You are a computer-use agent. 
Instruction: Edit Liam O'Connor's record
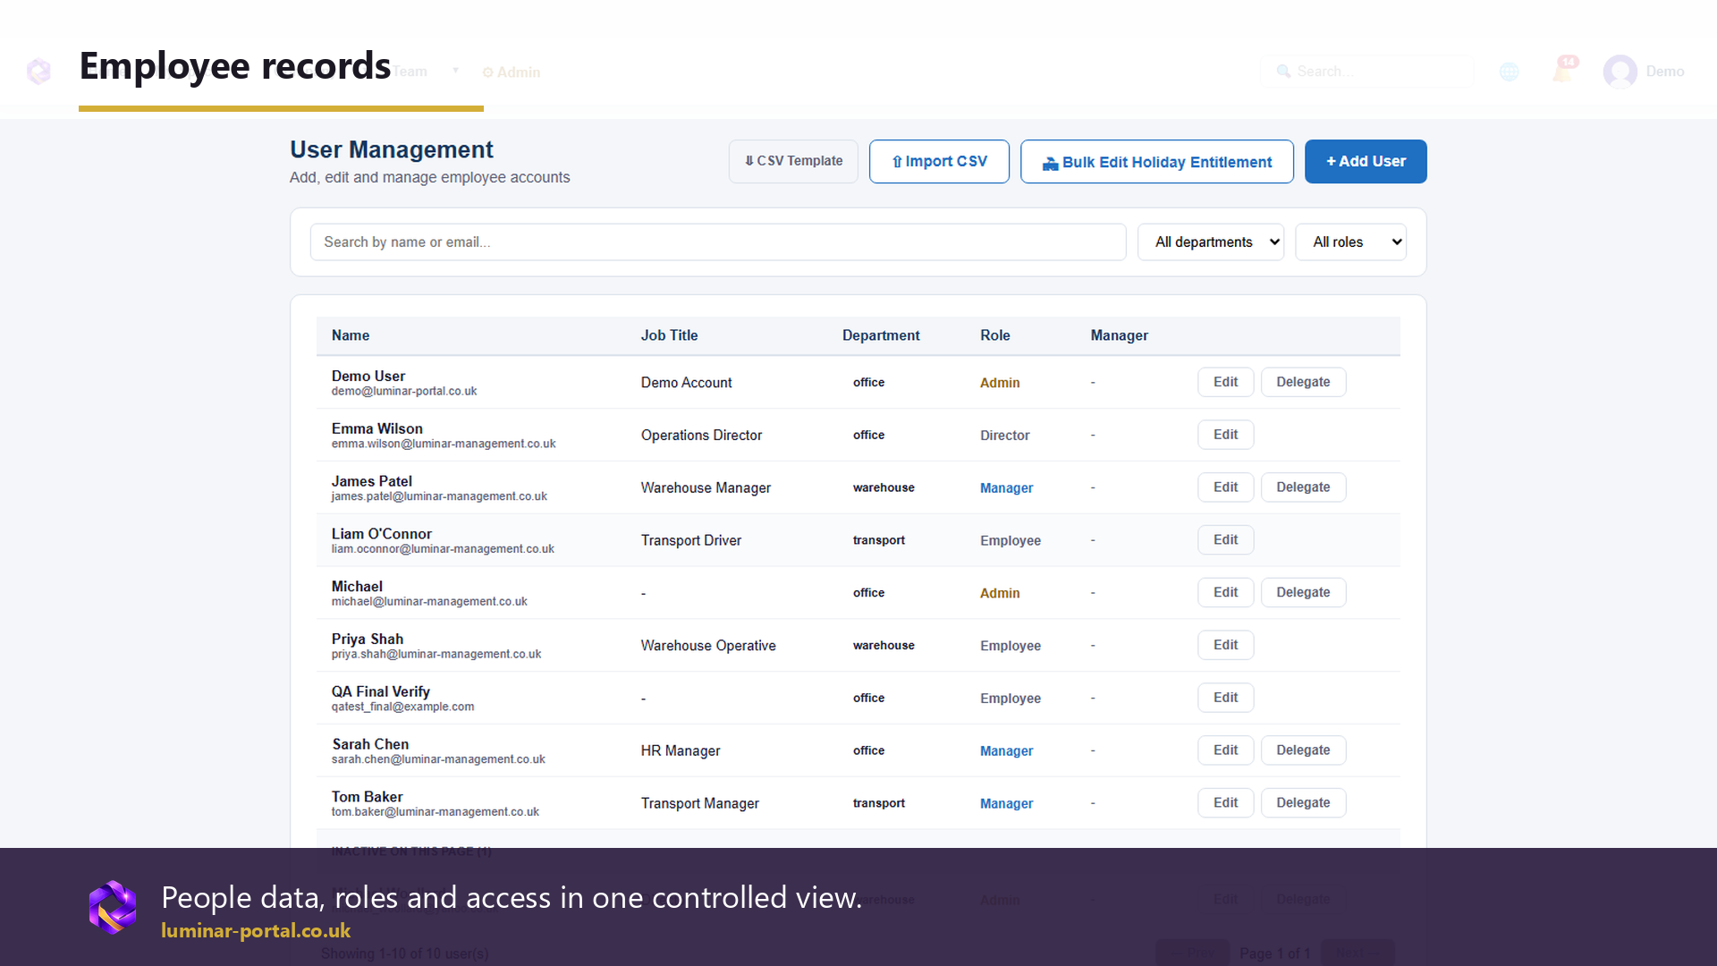coord(1225,540)
